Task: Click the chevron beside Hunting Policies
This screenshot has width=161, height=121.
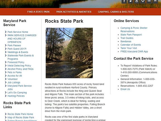Action: [6, 96]
